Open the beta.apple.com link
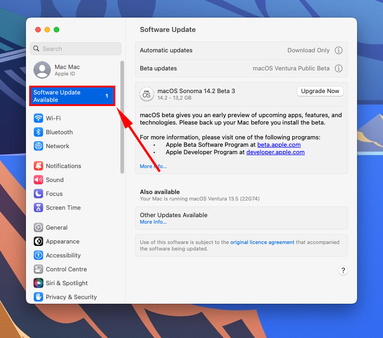This screenshot has height=338, width=383. [x=279, y=144]
